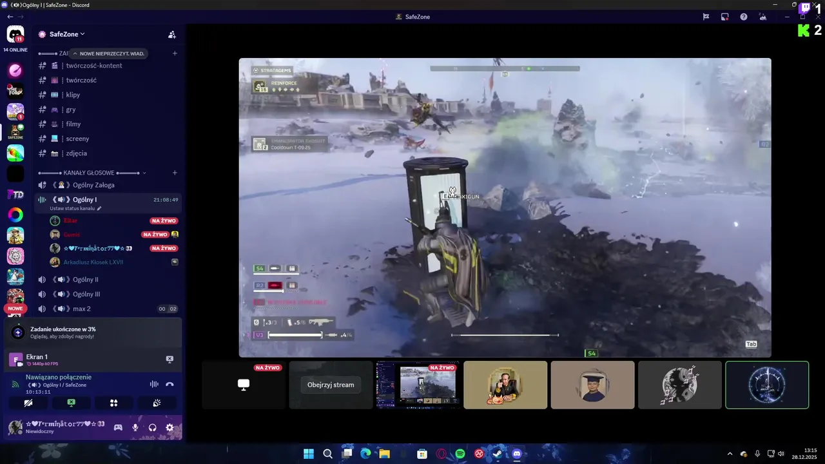Click the game controller icon in user panel
The width and height of the screenshot is (825, 464).
[118, 427]
